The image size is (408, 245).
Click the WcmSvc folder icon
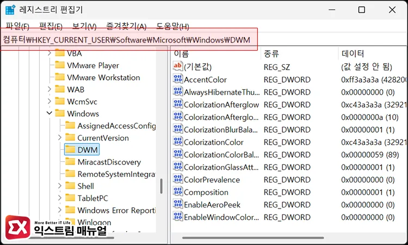pos(60,101)
